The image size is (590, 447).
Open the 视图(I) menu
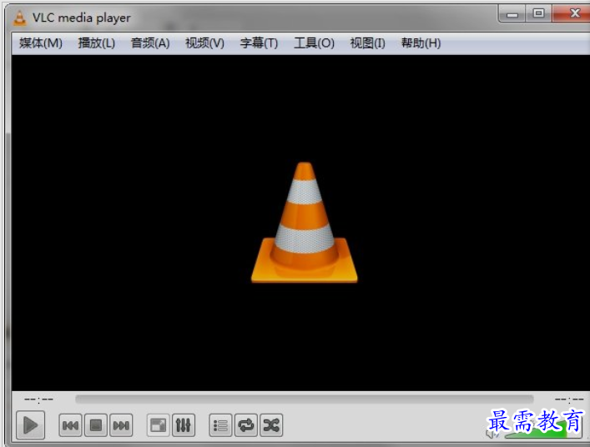368,43
